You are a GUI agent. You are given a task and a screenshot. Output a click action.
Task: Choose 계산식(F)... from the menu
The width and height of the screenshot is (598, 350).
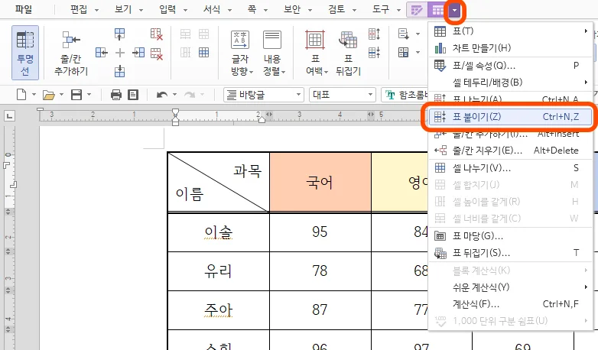(x=511, y=304)
